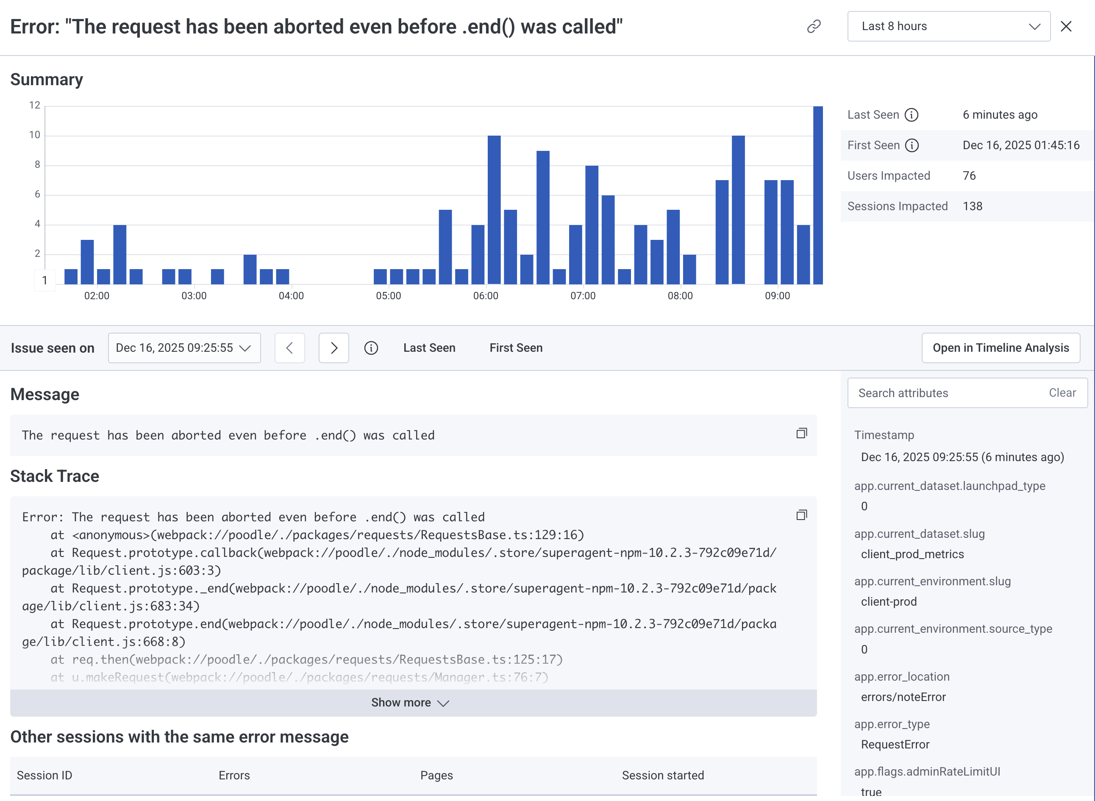The height and width of the screenshot is (801, 1095).
Task: Click the Last Seen info icon
Action: 911,115
